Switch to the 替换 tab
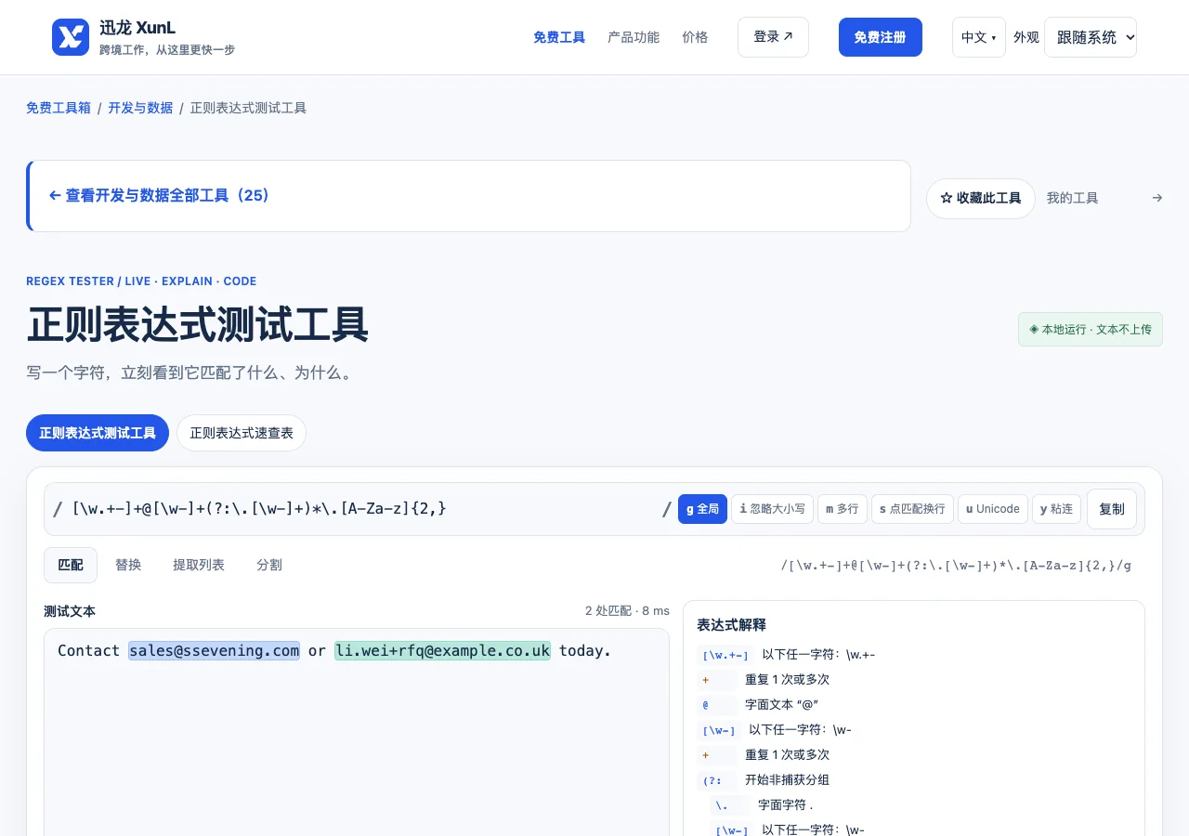This screenshot has height=836, width=1189. 128,565
